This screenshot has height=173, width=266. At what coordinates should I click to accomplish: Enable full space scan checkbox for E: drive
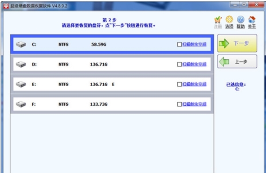point(179,85)
